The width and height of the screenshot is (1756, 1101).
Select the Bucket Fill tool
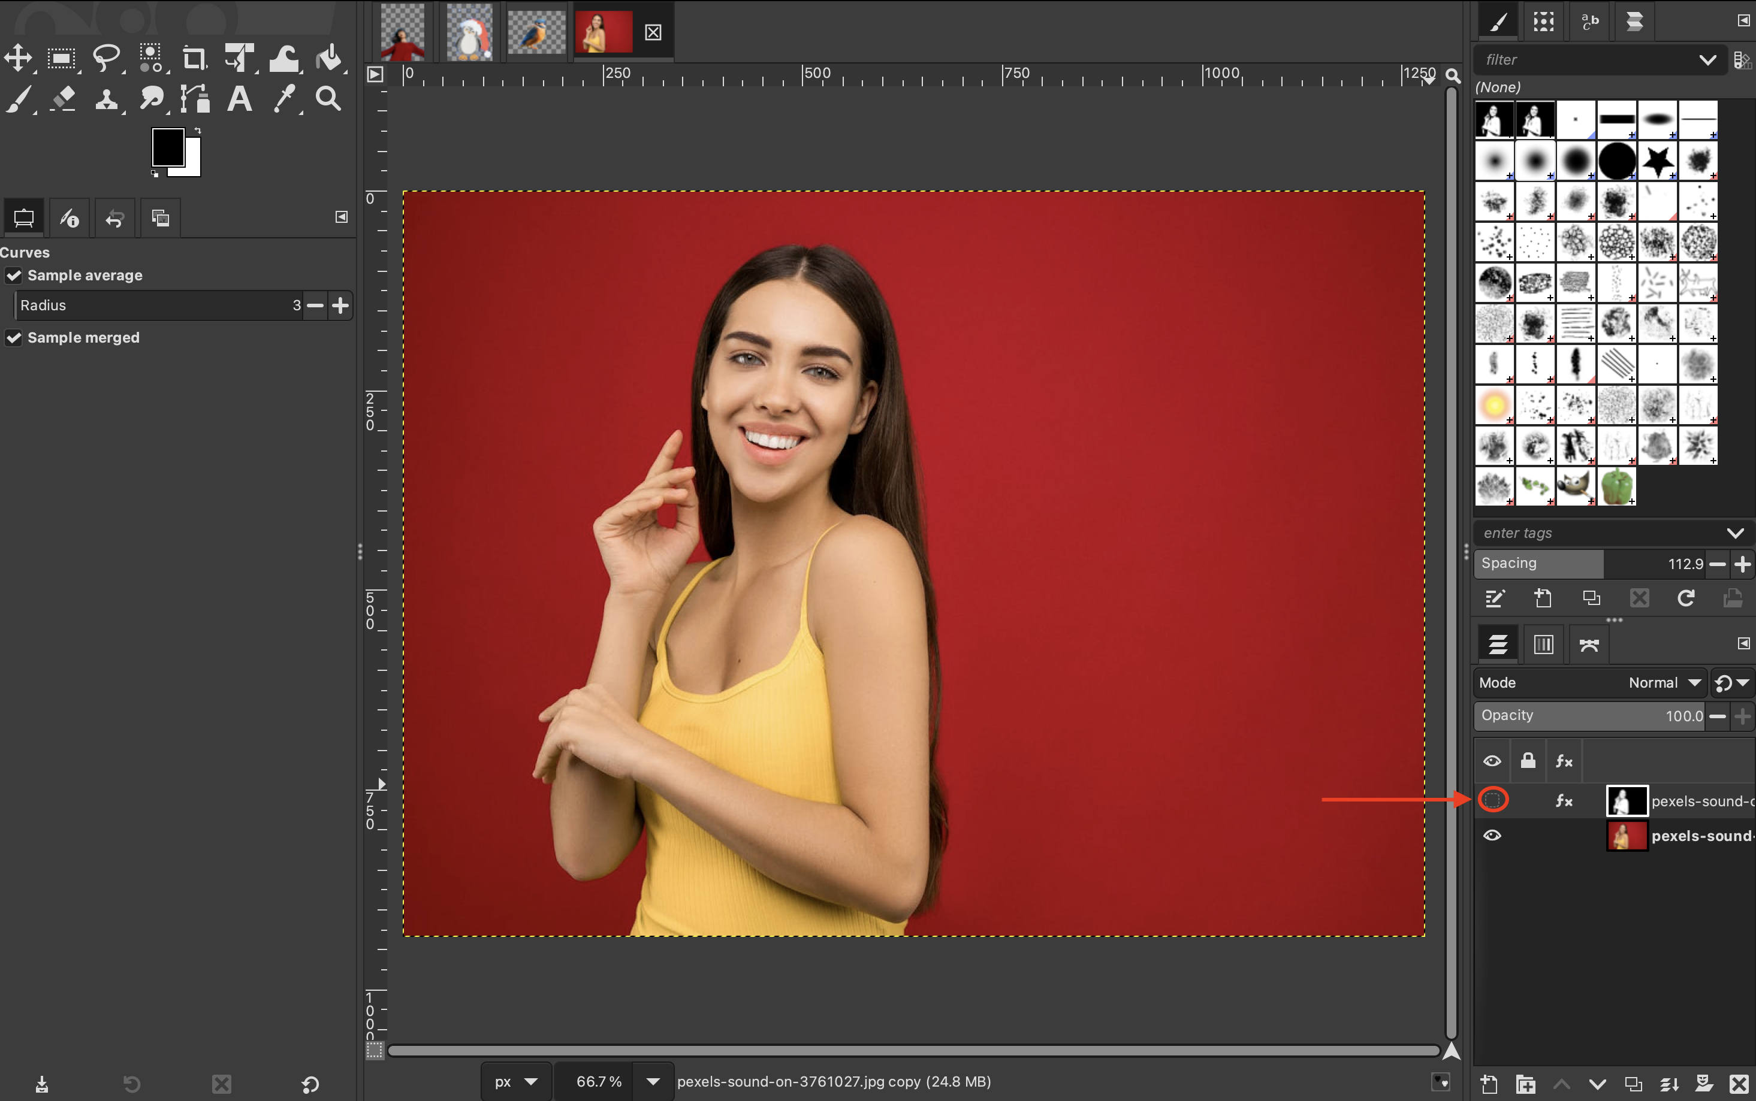point(329,58)
